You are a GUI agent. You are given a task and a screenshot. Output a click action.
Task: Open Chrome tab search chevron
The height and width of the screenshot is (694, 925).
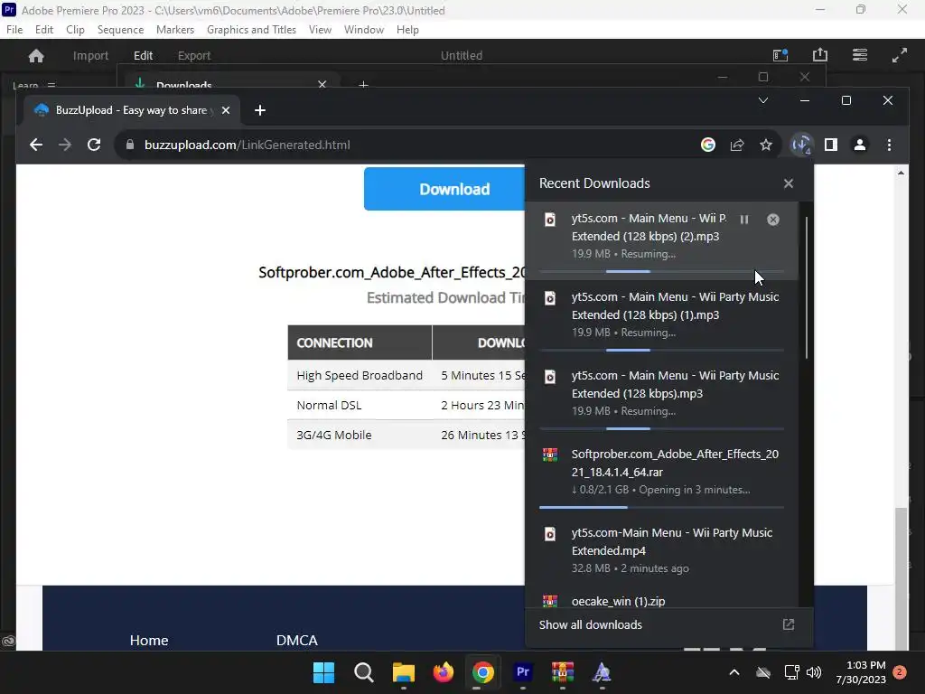[762, 100]
